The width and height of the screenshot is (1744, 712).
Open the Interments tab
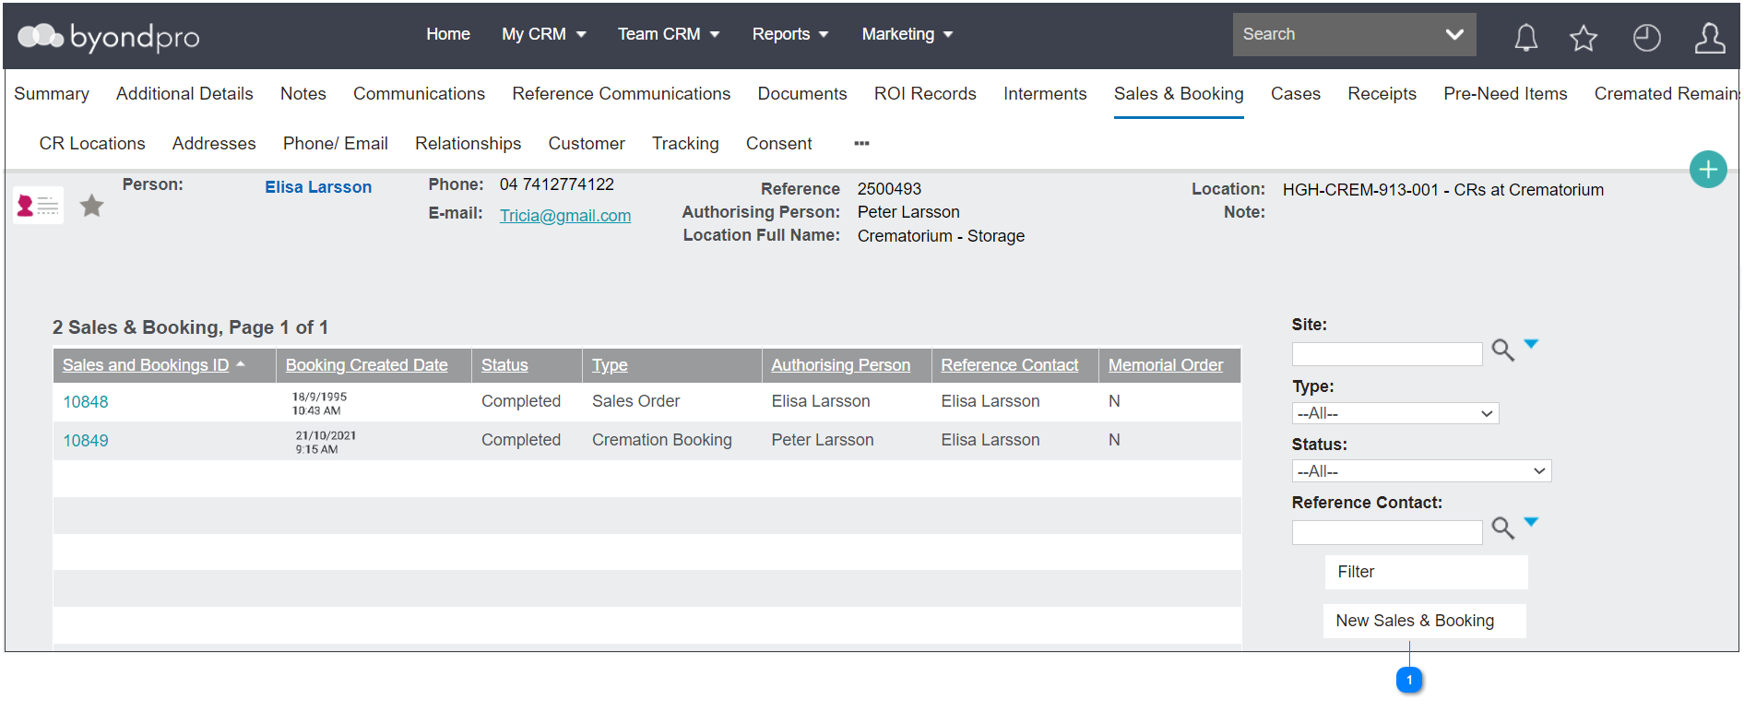tap(1045, 94)
